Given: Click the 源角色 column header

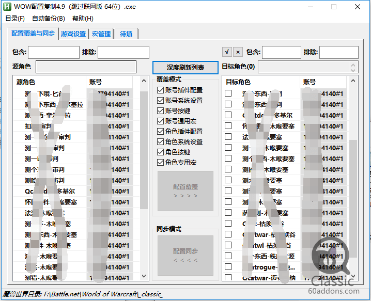Looking at the screenshot, I should pos(50,82).
